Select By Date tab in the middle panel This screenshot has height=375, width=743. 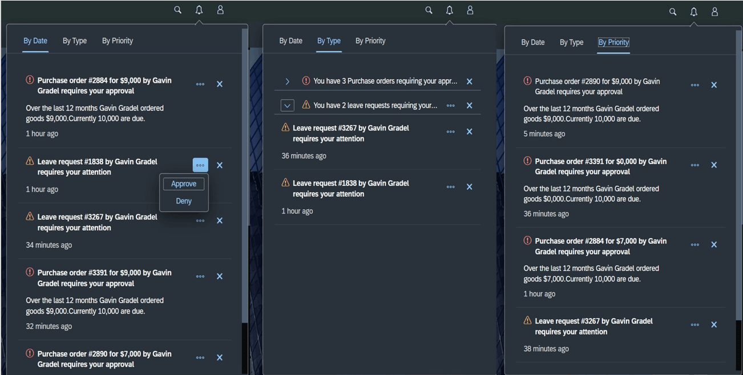tap(291, 41)
